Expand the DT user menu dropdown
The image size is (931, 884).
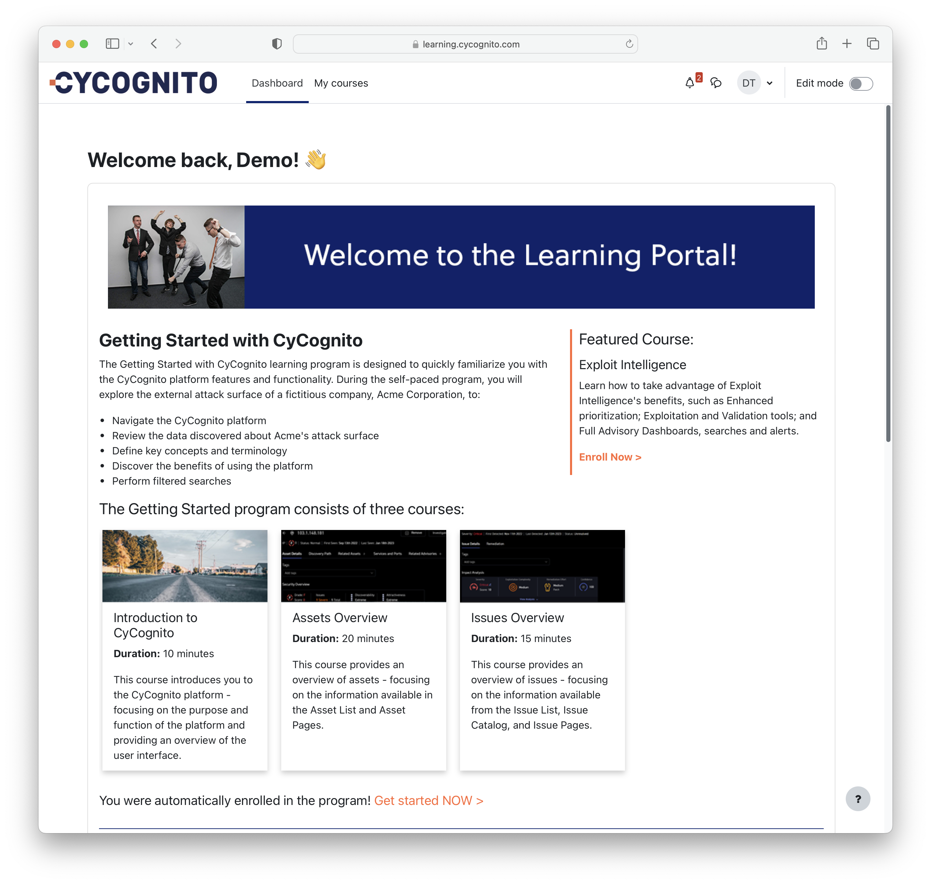point(769,84)
